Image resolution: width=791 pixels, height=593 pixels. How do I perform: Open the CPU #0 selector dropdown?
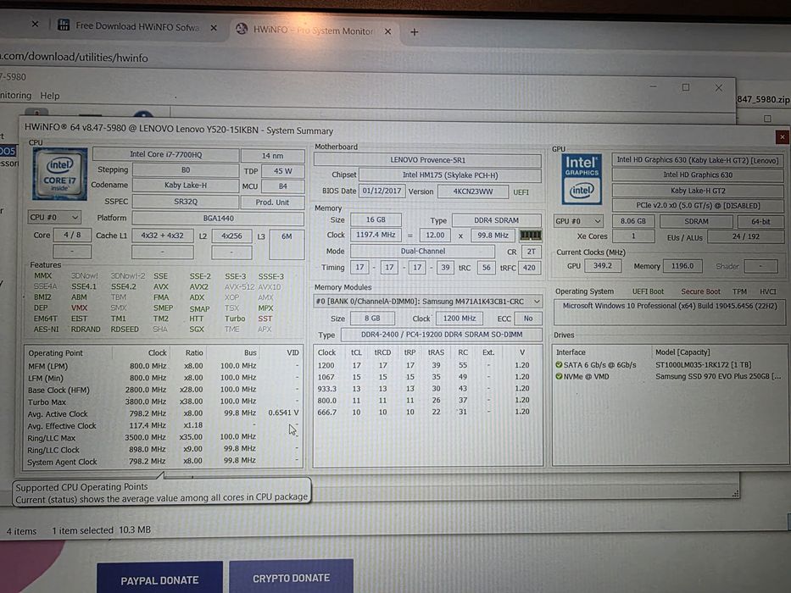[54, 218]
